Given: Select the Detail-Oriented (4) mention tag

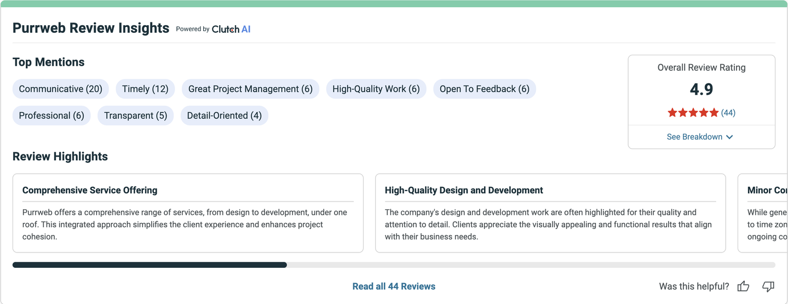Looking at the screenshot, I should 225,116.
